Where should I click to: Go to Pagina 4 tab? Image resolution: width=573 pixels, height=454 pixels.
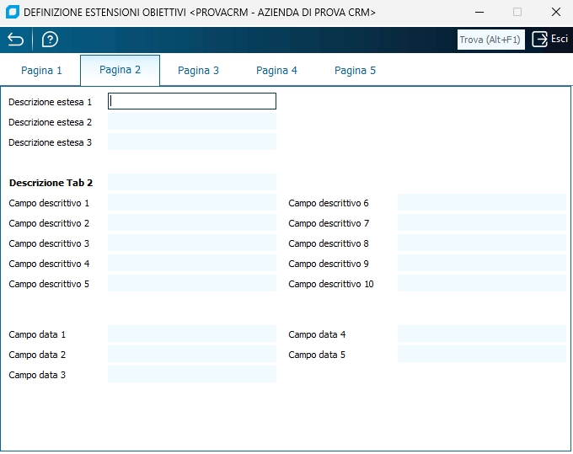276,70
